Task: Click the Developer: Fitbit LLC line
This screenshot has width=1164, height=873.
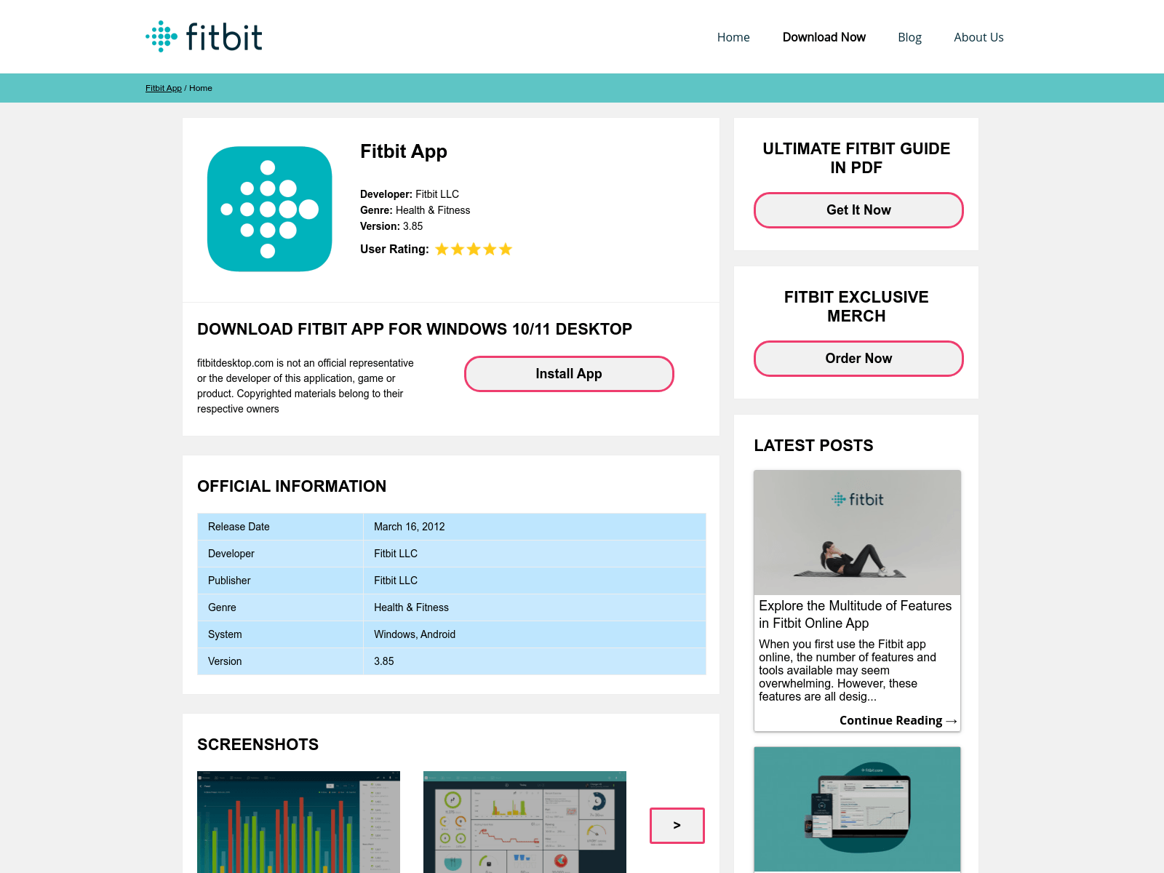Action: [x=410, y=194]
